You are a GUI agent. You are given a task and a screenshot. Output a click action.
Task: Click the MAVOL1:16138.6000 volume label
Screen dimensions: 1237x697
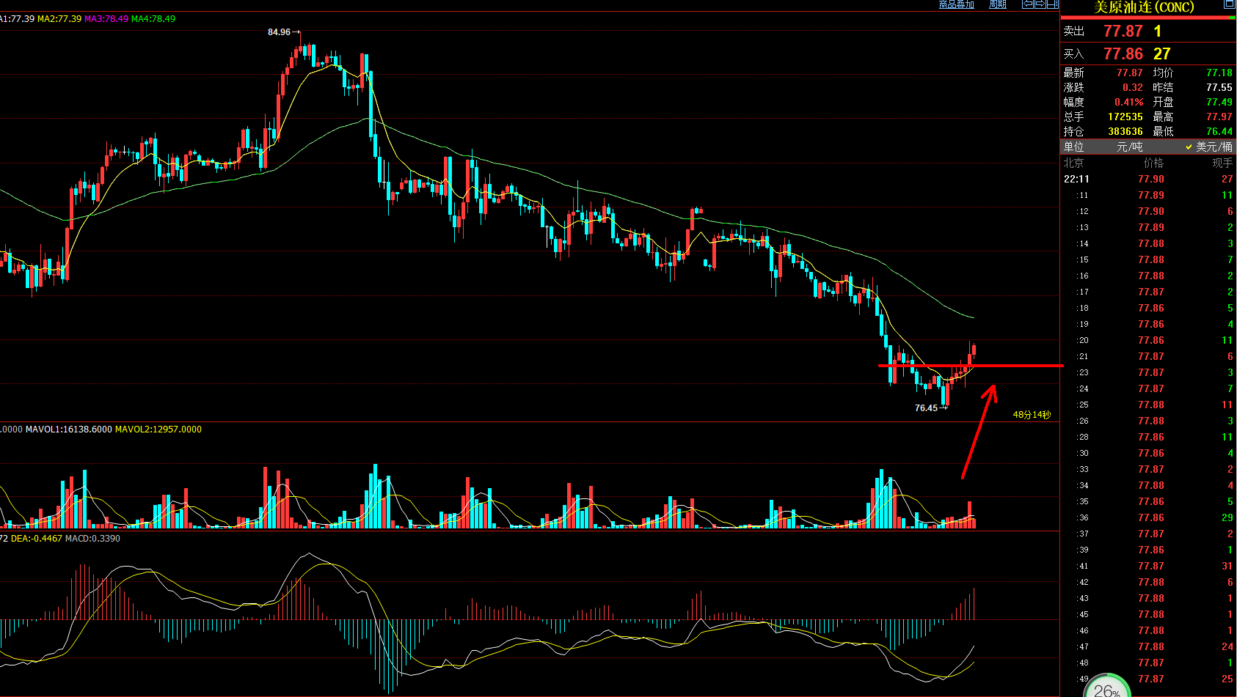coord(69,429)
